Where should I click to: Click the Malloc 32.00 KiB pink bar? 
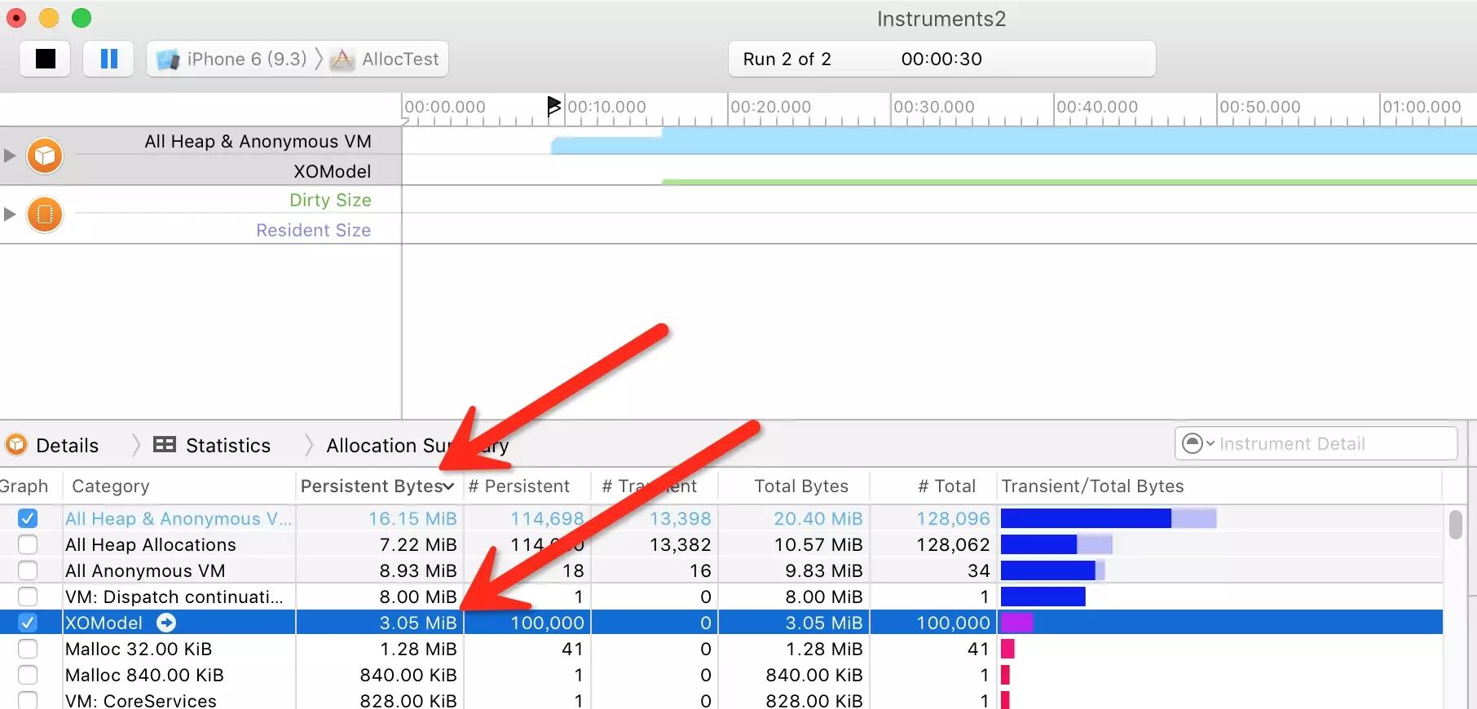[1007, 649]
